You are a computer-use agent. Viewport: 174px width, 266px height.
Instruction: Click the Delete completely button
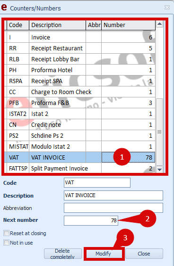click(x=63, y=254)
